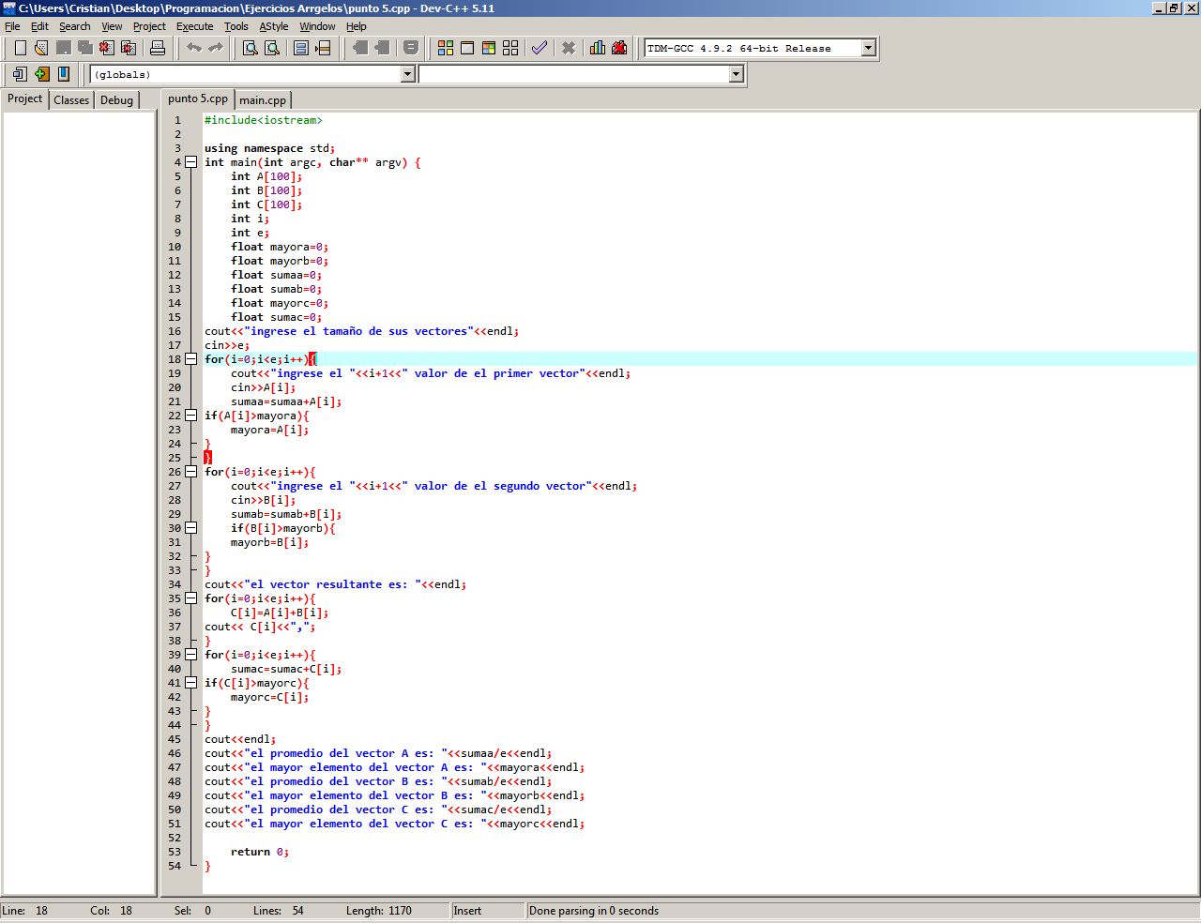The width and height of the screenshot is (1201, 923).
Task: Collapse the main function fold at line 4
Action: [x=191, y=162]
